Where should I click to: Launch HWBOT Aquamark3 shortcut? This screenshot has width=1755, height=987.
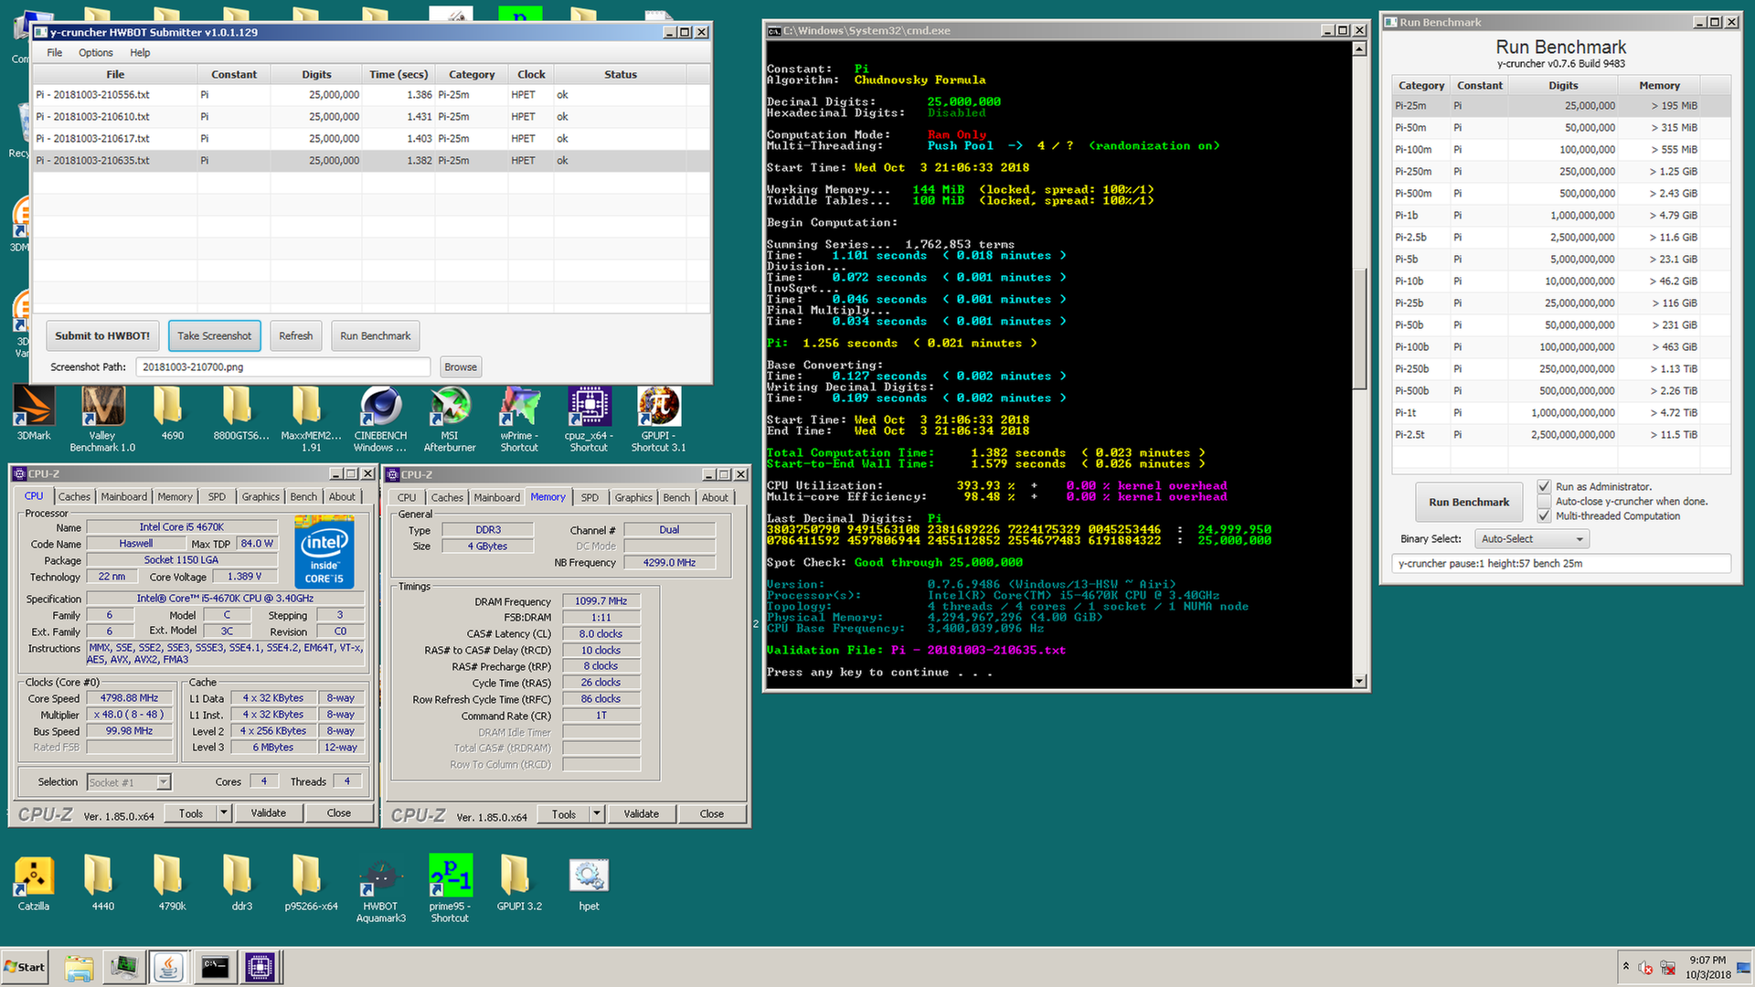(x=380, y=888)
